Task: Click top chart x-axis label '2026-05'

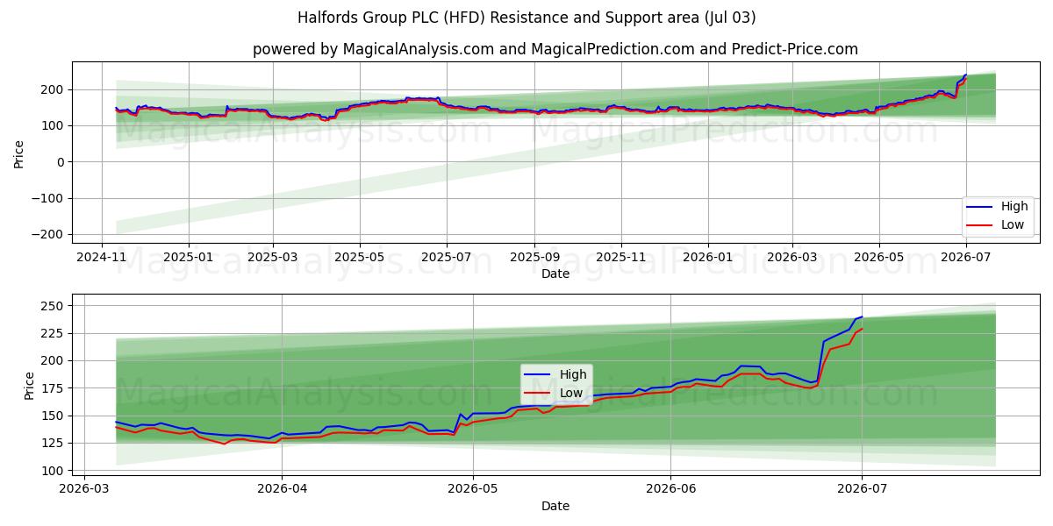Action: click(880, 256)
